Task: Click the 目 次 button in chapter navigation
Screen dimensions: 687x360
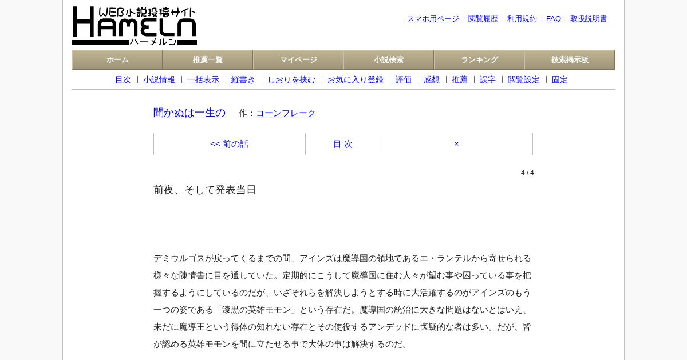Action: 343,144
